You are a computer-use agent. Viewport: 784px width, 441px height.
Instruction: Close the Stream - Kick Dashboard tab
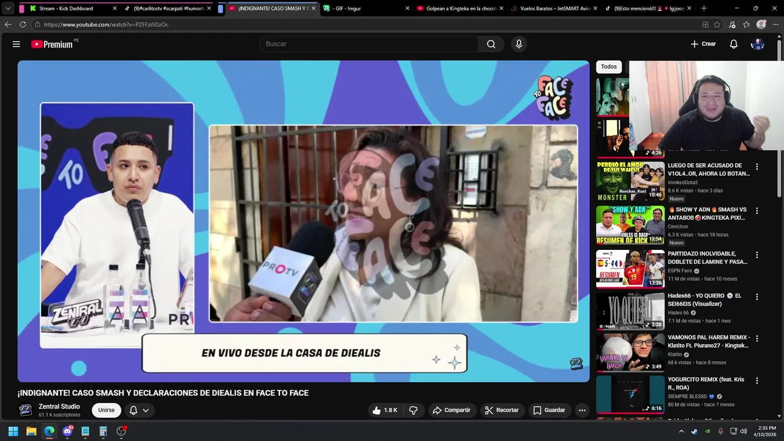click(x=115, y=9)
